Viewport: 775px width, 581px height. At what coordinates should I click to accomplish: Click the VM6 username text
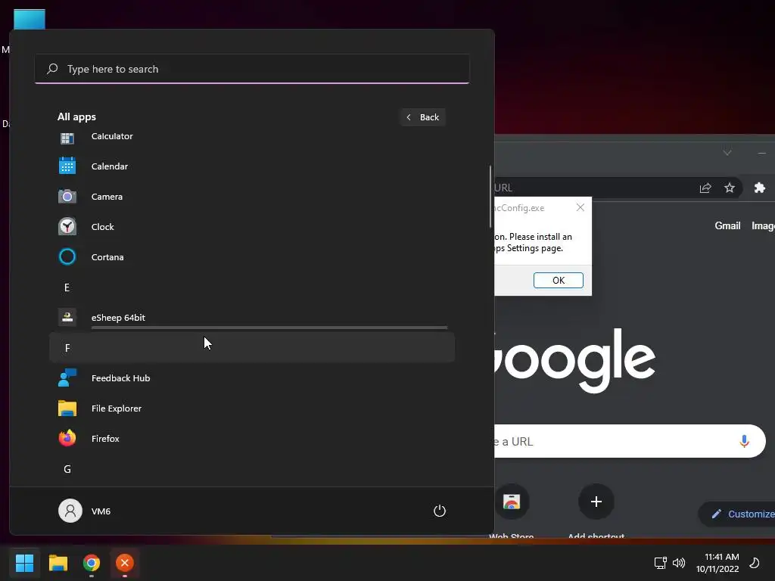click(101, 511)
